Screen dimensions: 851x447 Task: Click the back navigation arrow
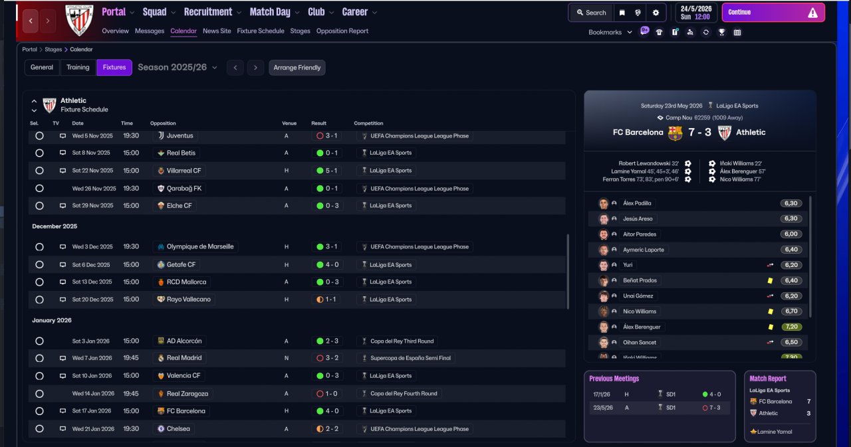point(31,21)
